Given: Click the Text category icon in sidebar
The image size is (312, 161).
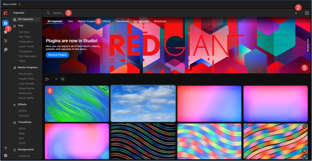Looking at the screenshot, I should click(14, 26).
